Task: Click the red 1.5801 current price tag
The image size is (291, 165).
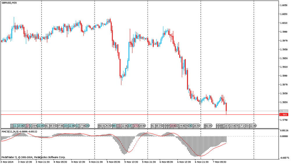Action: (284, 115)
